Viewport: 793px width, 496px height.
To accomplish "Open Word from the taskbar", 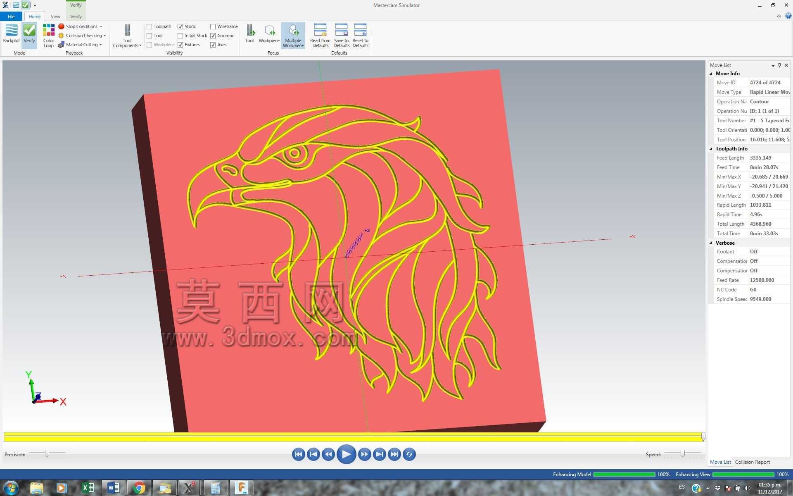I will click(113, 488).
